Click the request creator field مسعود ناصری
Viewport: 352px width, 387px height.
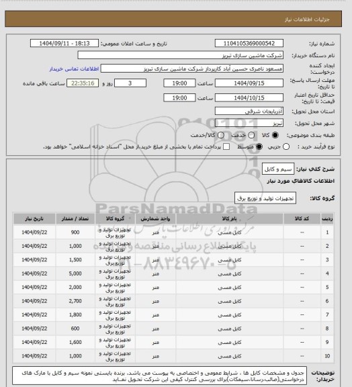(192, 69)
